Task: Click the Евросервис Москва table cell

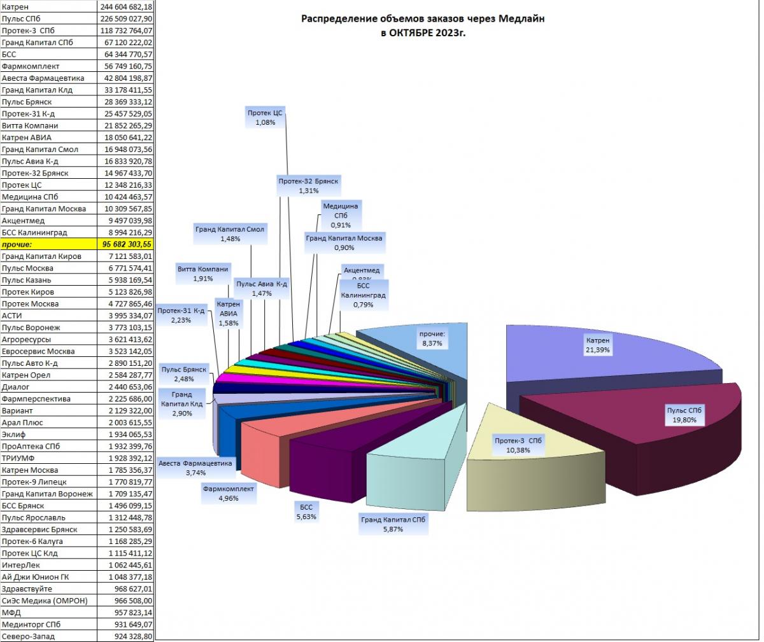Action: pos(49,351)
